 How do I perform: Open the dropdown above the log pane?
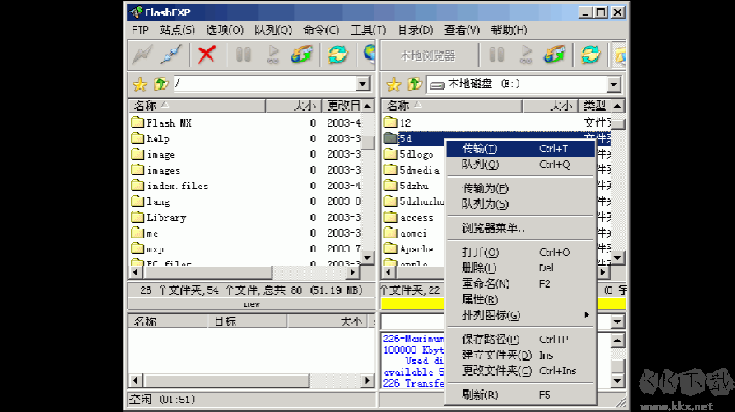click(x=617, y=322)
